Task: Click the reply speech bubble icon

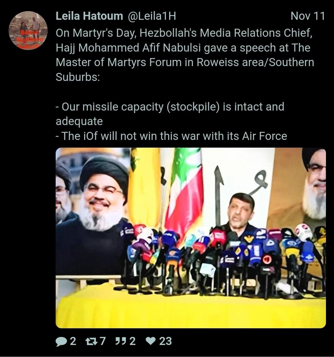Action: click(61, 341)
